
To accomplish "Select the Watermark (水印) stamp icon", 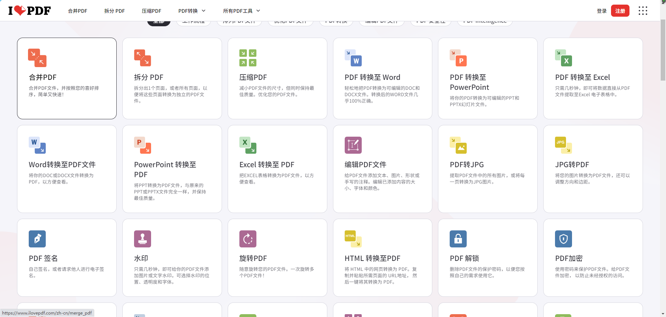I will click(143, 239).
